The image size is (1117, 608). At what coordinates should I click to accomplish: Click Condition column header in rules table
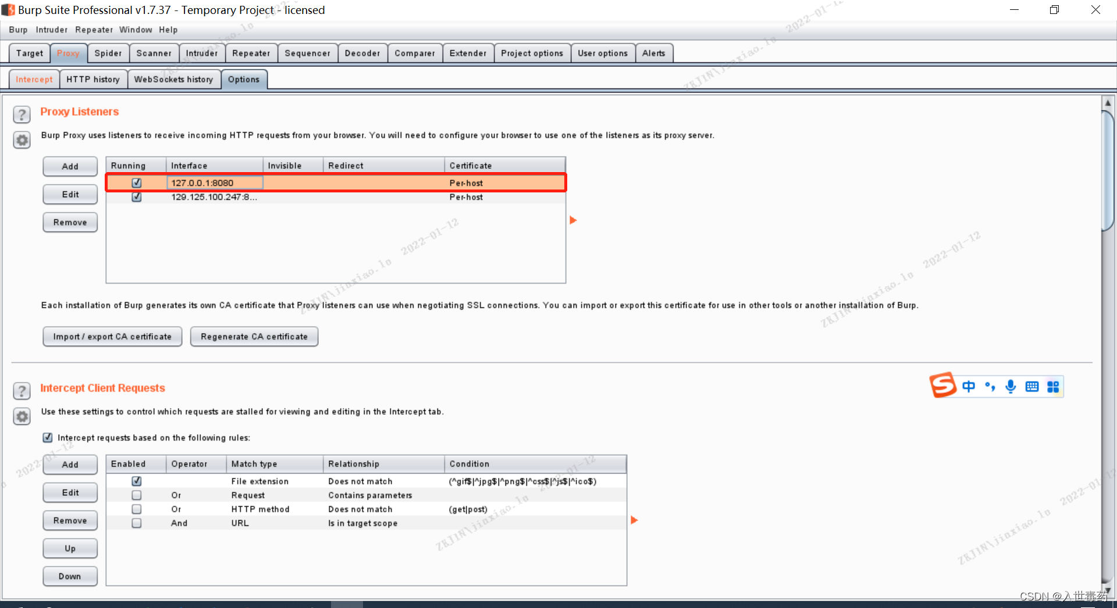coord(535,464)
